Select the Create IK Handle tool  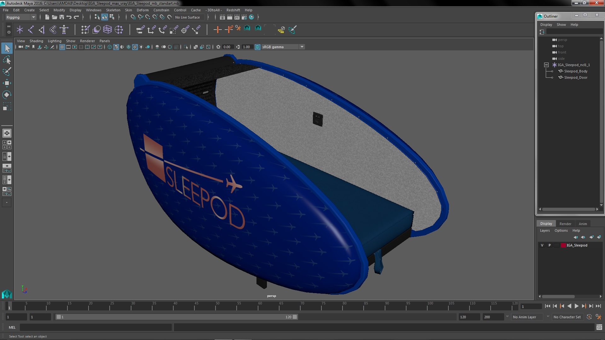pyautogui.click(x=42, y=30)
